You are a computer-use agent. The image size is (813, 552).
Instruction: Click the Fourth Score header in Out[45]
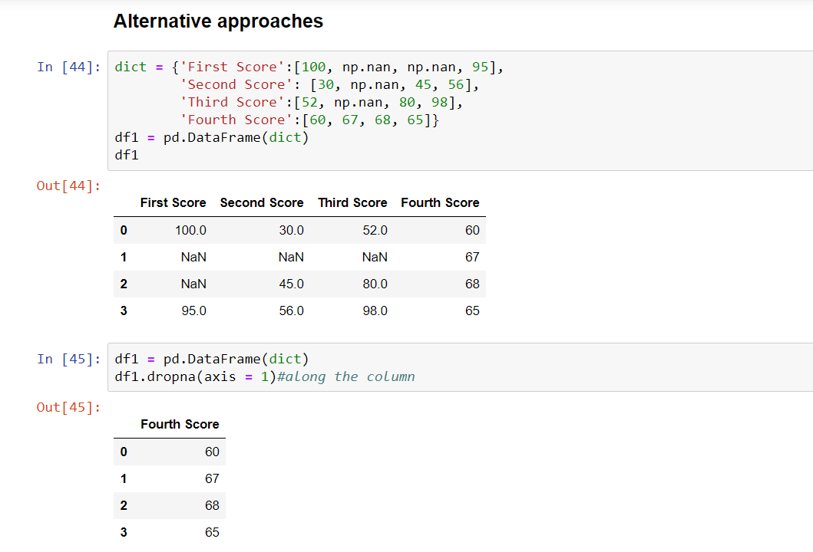[x=180, y=424]
